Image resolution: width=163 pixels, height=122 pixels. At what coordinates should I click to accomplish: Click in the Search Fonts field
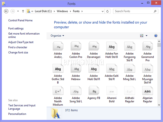click(x=136, y=11)
